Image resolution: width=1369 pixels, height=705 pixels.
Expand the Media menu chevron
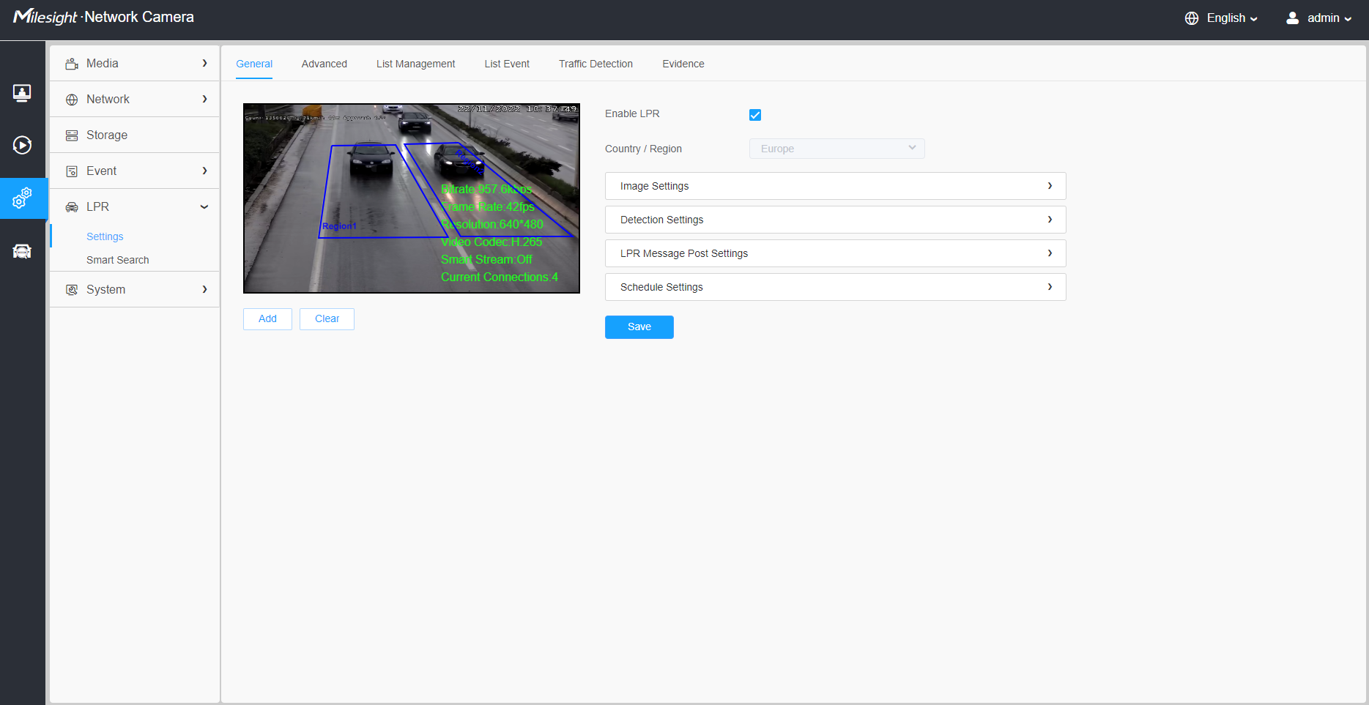pyautogui.click(x=204, y=64)
